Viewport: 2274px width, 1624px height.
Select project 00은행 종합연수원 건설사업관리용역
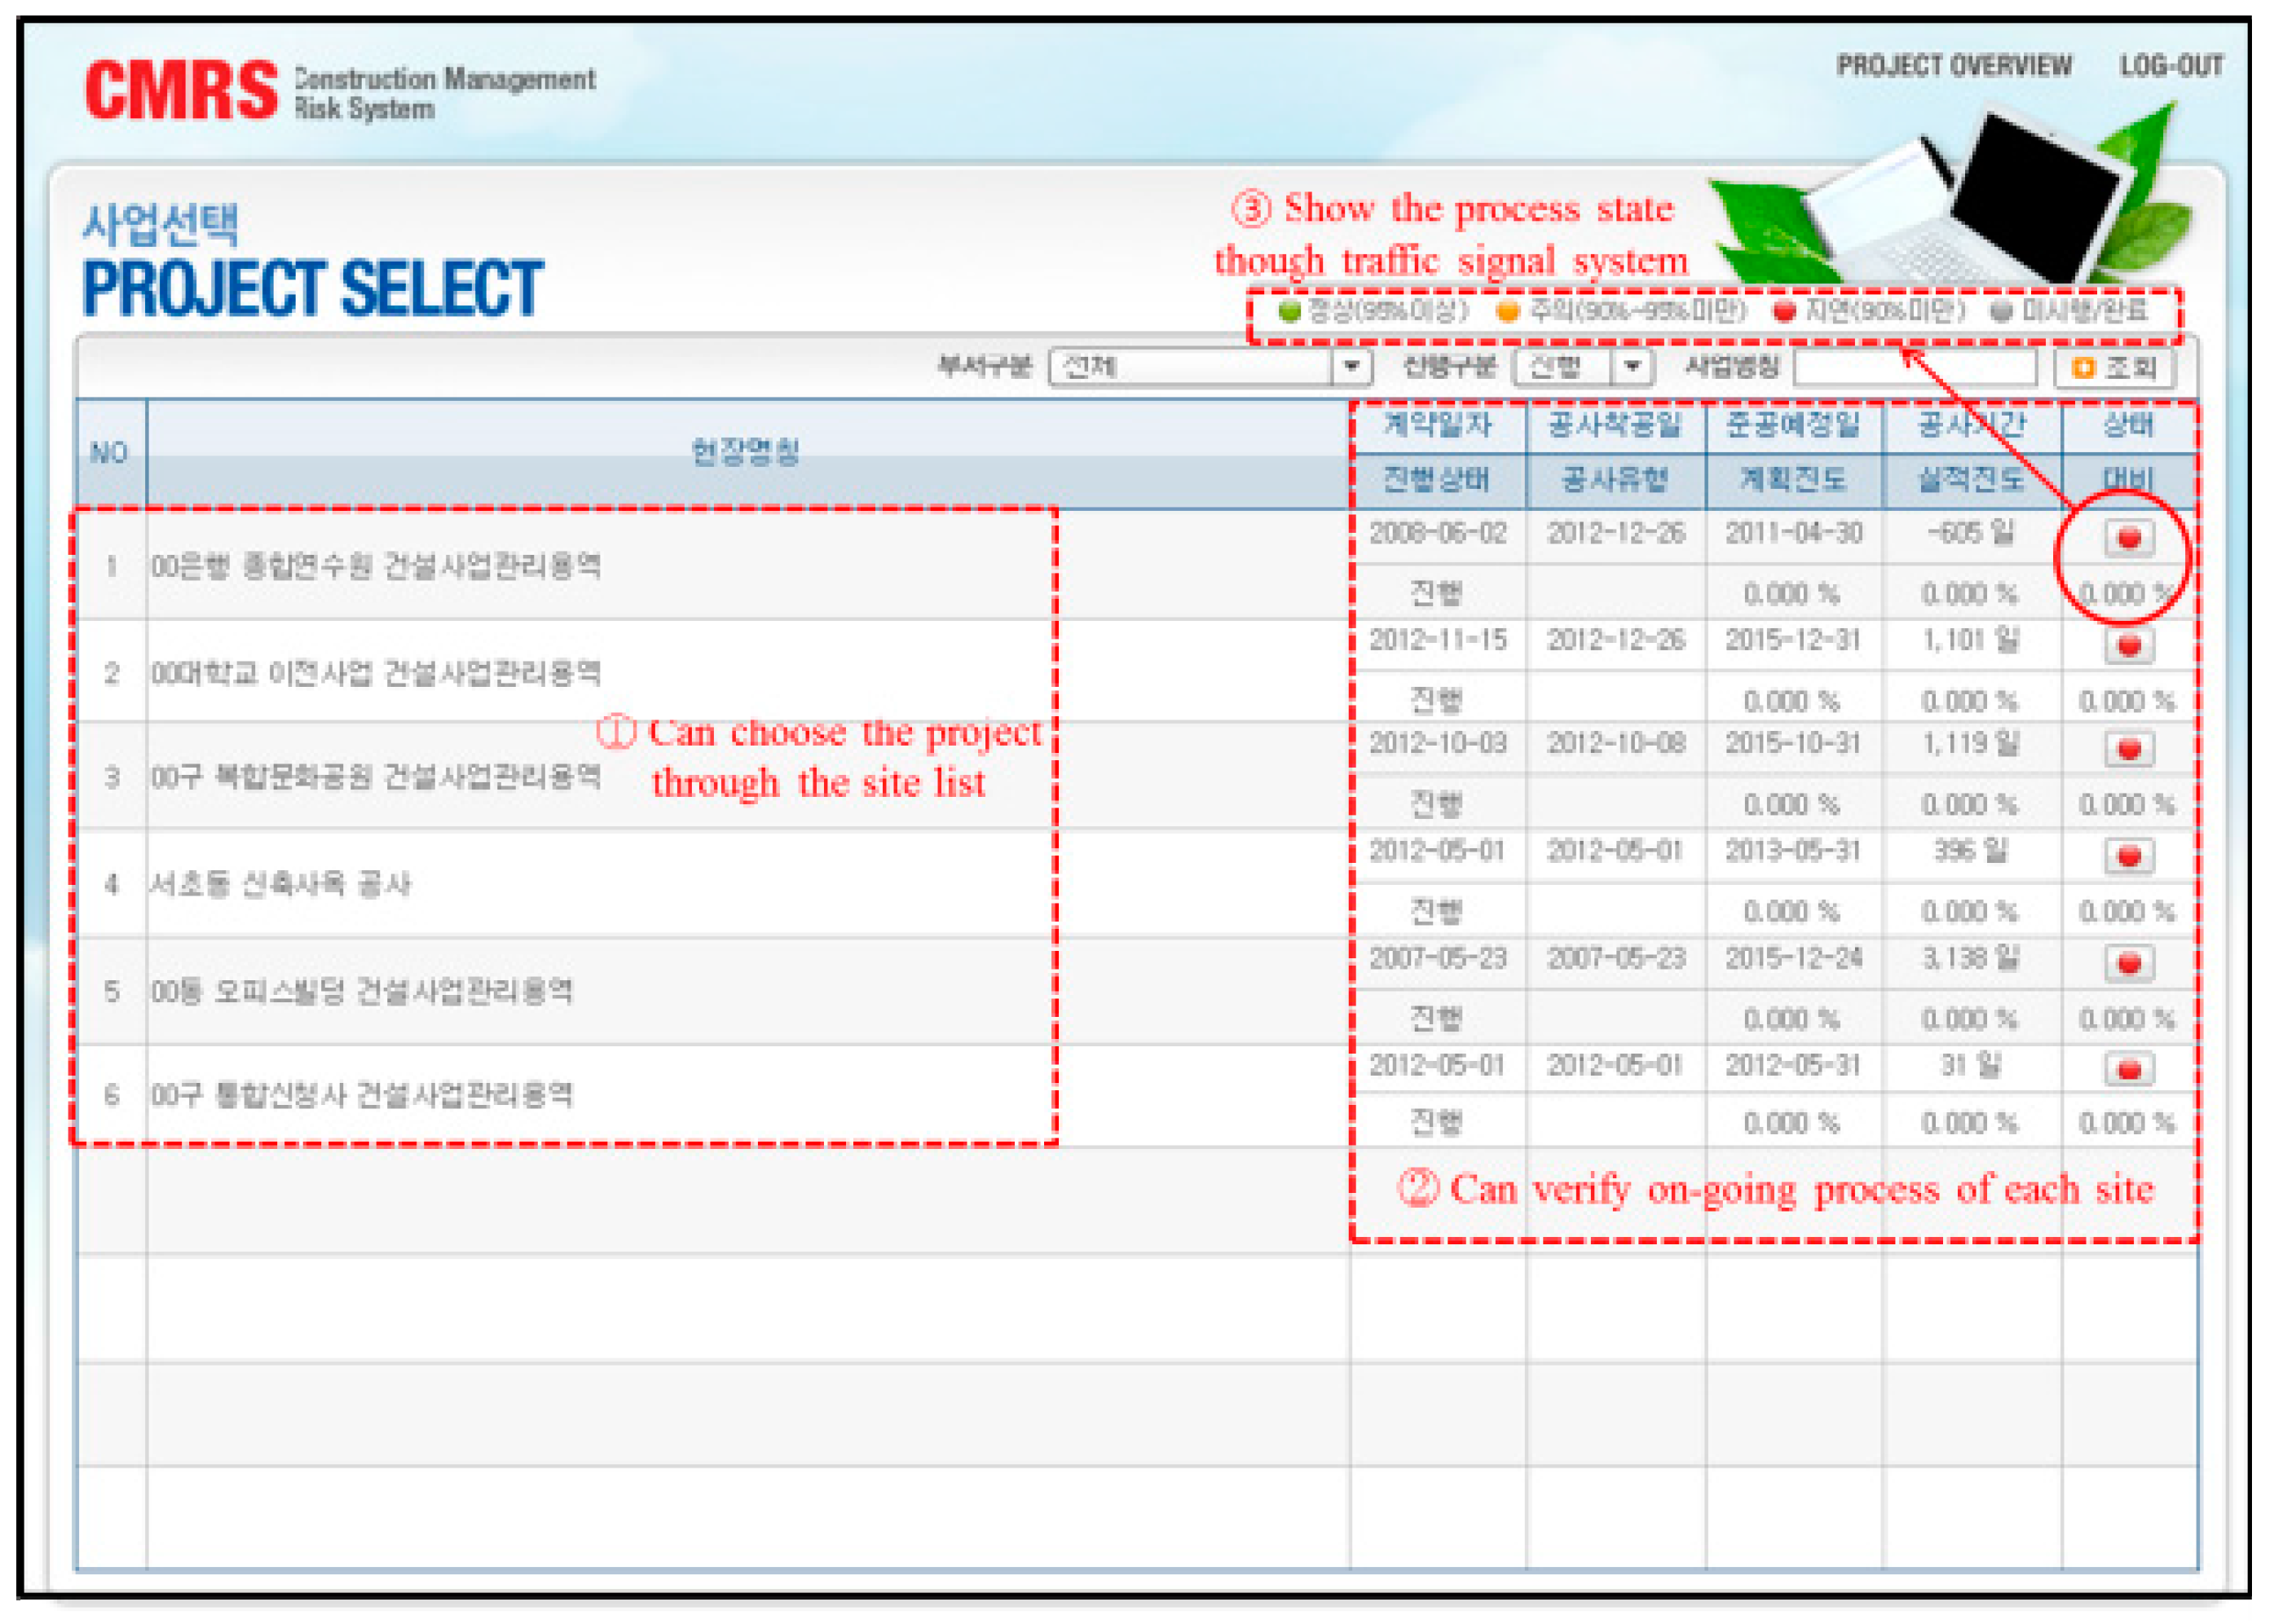click(x=376, y=566)
